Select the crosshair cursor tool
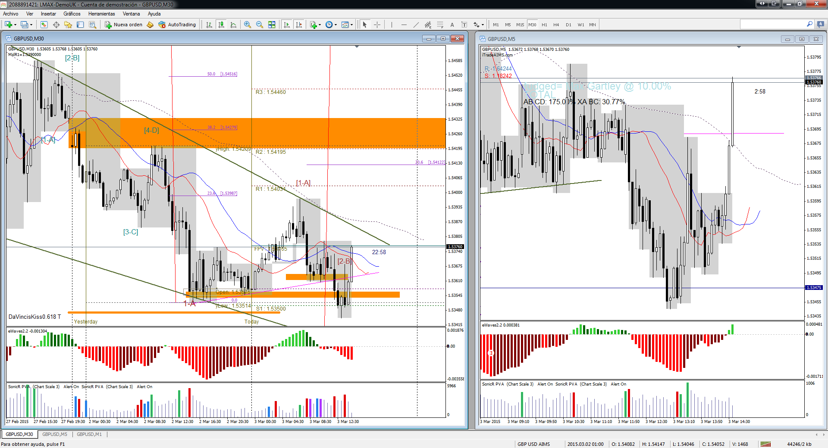Viewport: 828px width, 448px height. pos(377,25)
